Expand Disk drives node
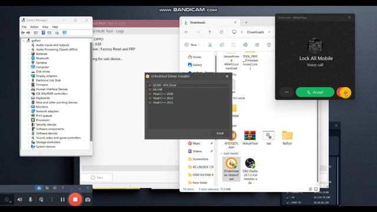Viewport: 377px width, 212px height. coord(28,71)
